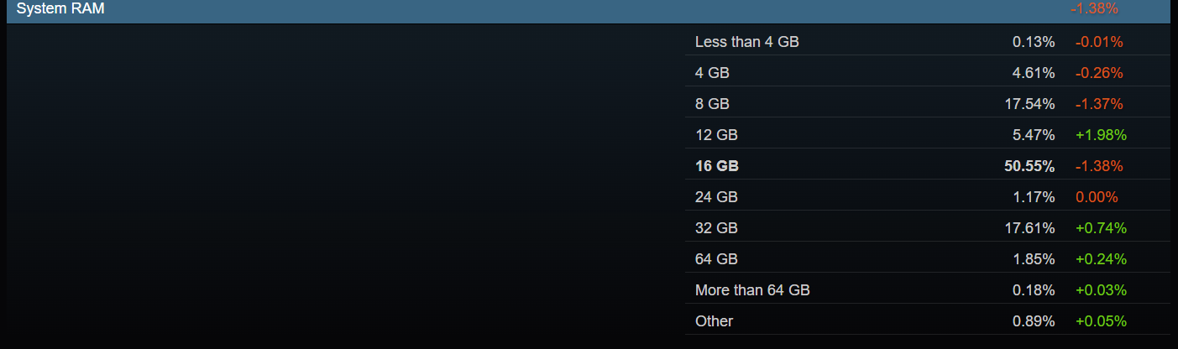Select the "32 GB" RAM entry

(716, 228)
